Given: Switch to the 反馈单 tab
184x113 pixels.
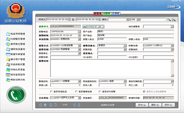Looking at the screenshot, I should 116,14.
